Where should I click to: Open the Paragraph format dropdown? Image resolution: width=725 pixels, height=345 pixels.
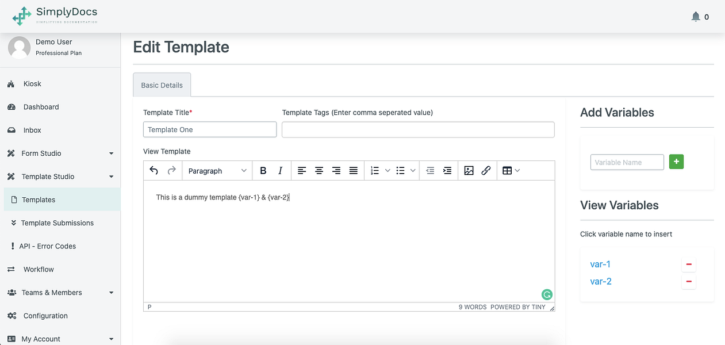(217, 171)
